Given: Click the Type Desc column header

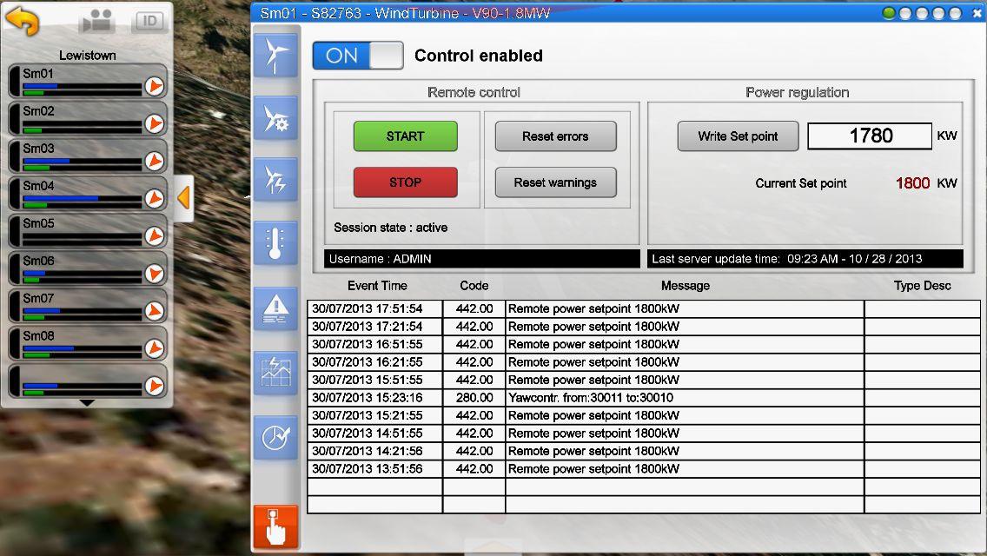Looking at the screenshot, I should [922, 286].
